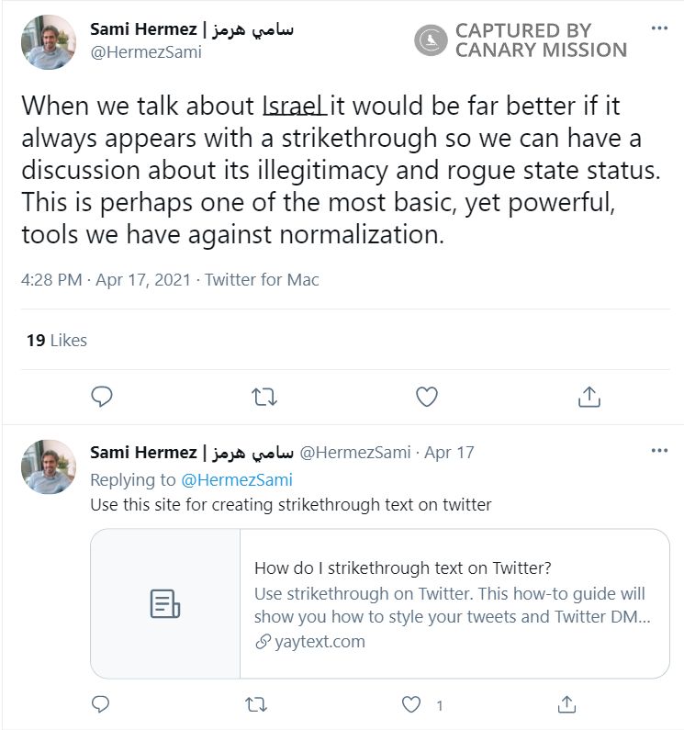Image resolution: width=684 pixels, height=730 pixels.
Task: Open more options on the reply tweet
Action: click(659, 451)
